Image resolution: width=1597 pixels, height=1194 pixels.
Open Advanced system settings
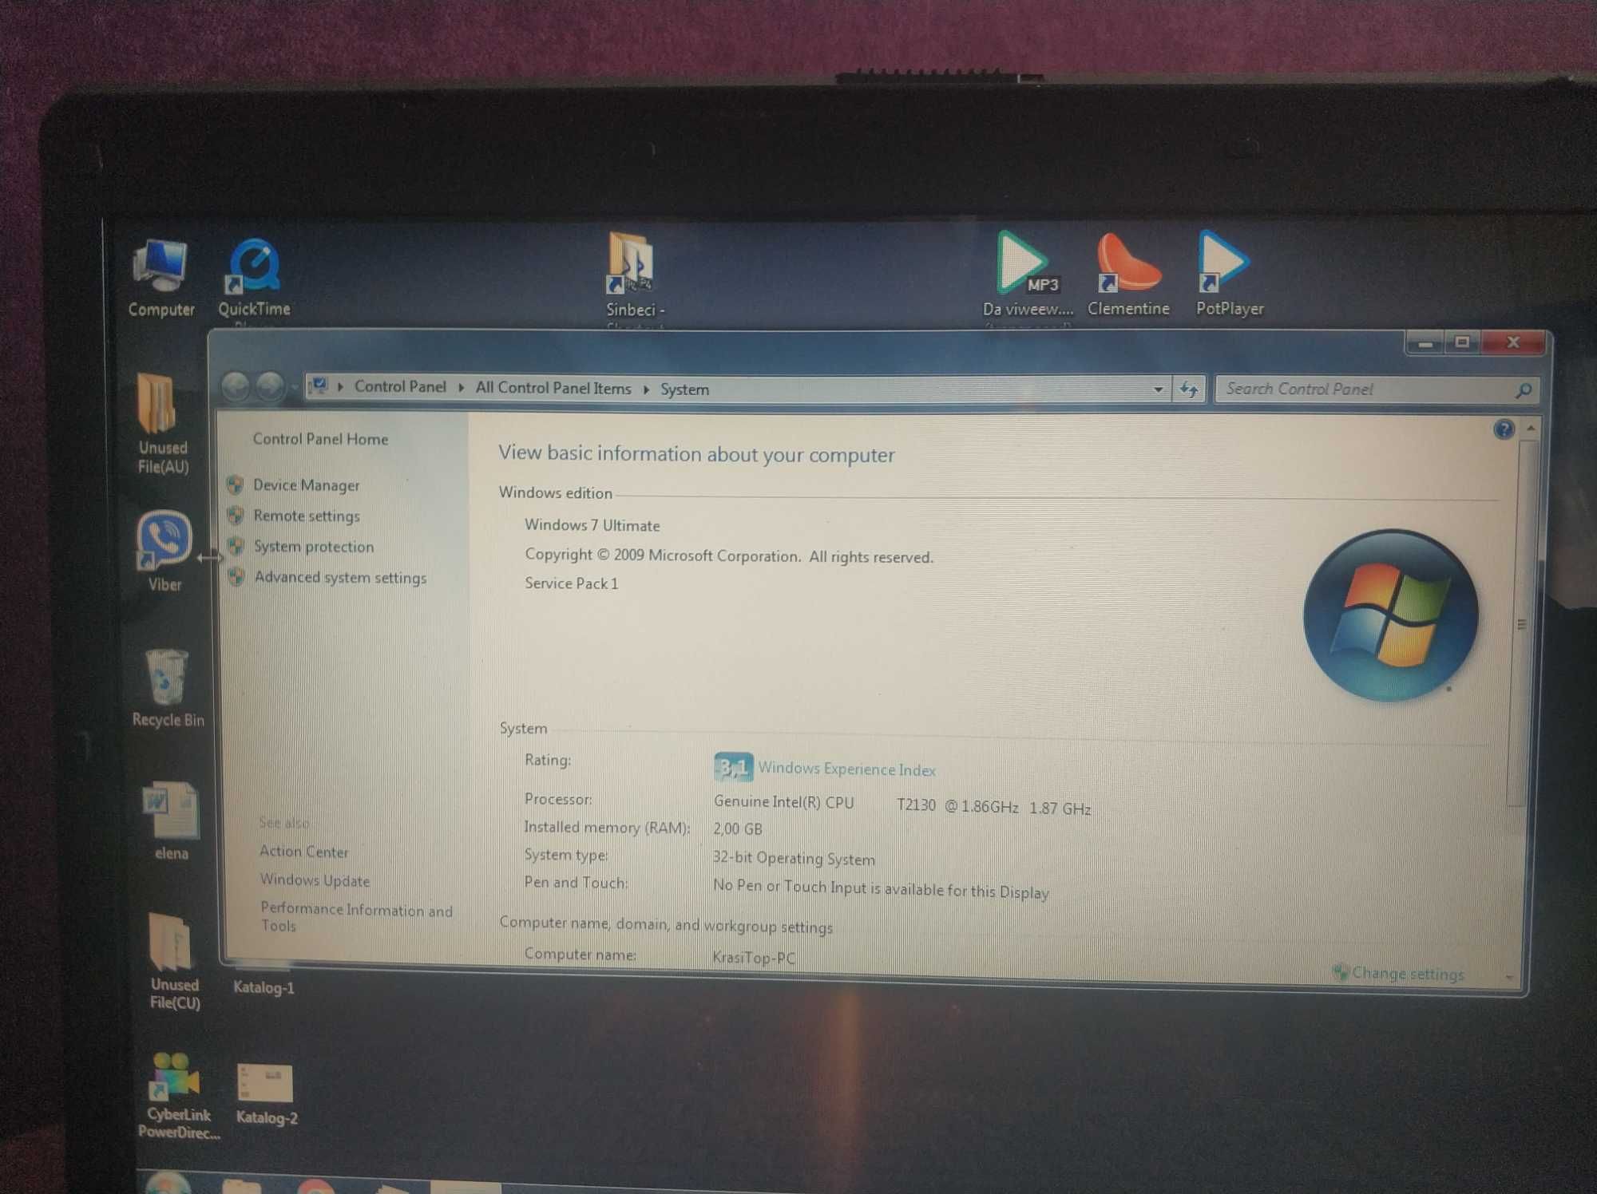coord(340,577)
